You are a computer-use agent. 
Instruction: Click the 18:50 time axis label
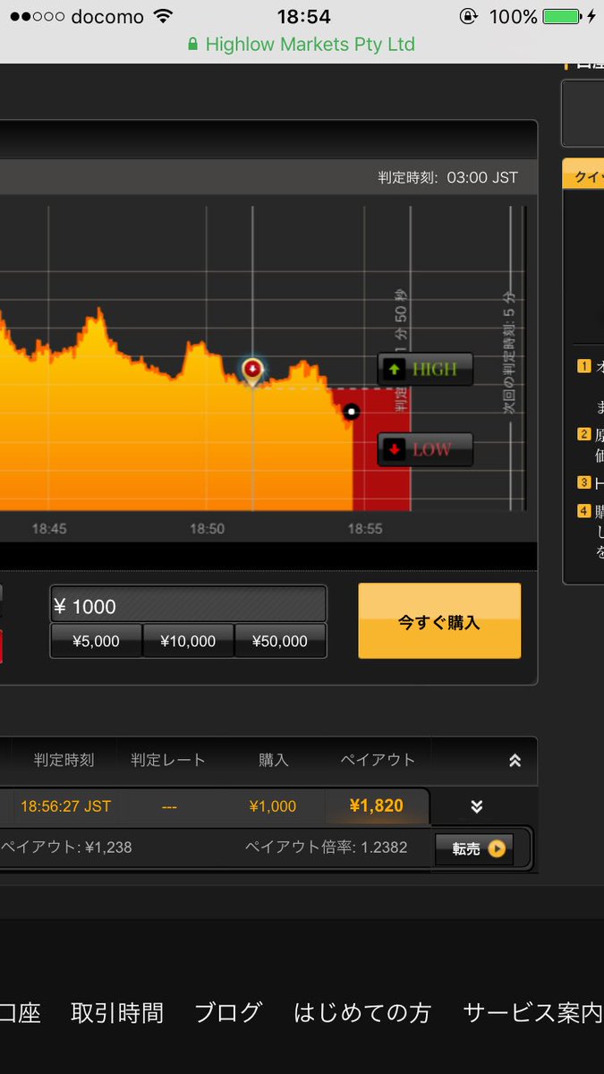pos(207,529)
